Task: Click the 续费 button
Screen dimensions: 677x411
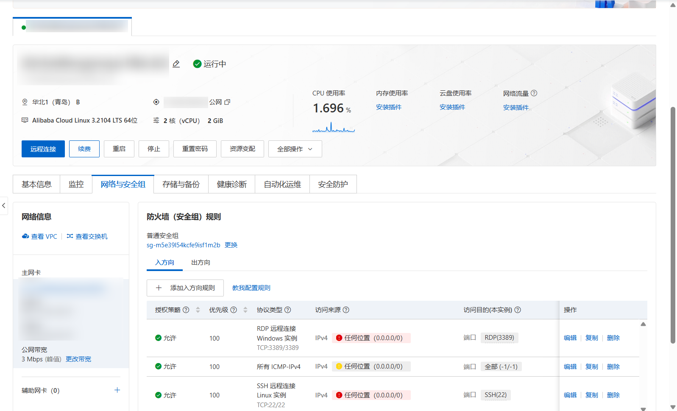Action: [x=84, y=149]
